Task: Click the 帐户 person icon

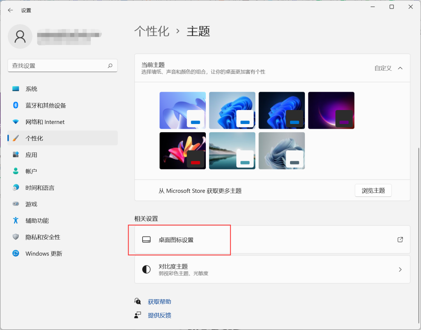Action: (x=16, y=171)
